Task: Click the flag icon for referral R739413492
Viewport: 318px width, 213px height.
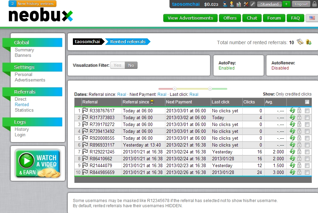Action: (x=85, y=131)
